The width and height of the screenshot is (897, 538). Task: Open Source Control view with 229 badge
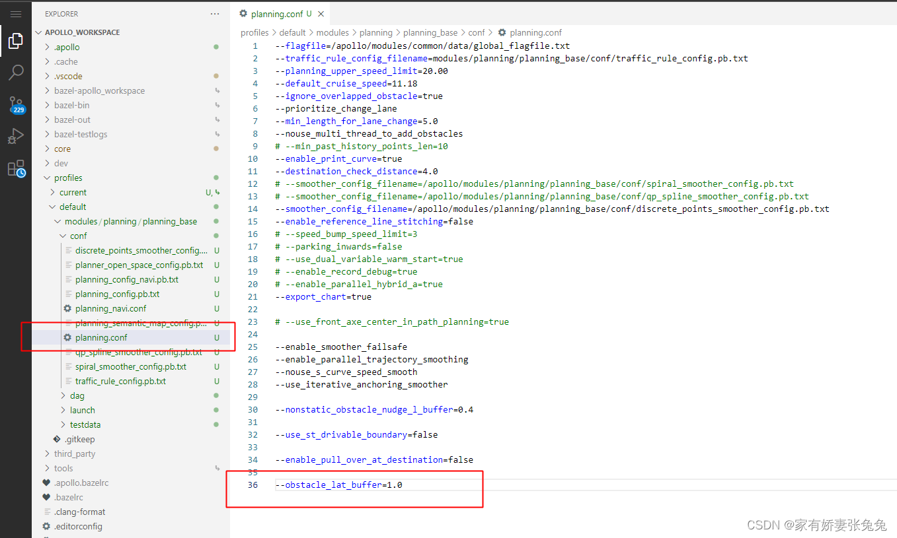coord(16,104)
